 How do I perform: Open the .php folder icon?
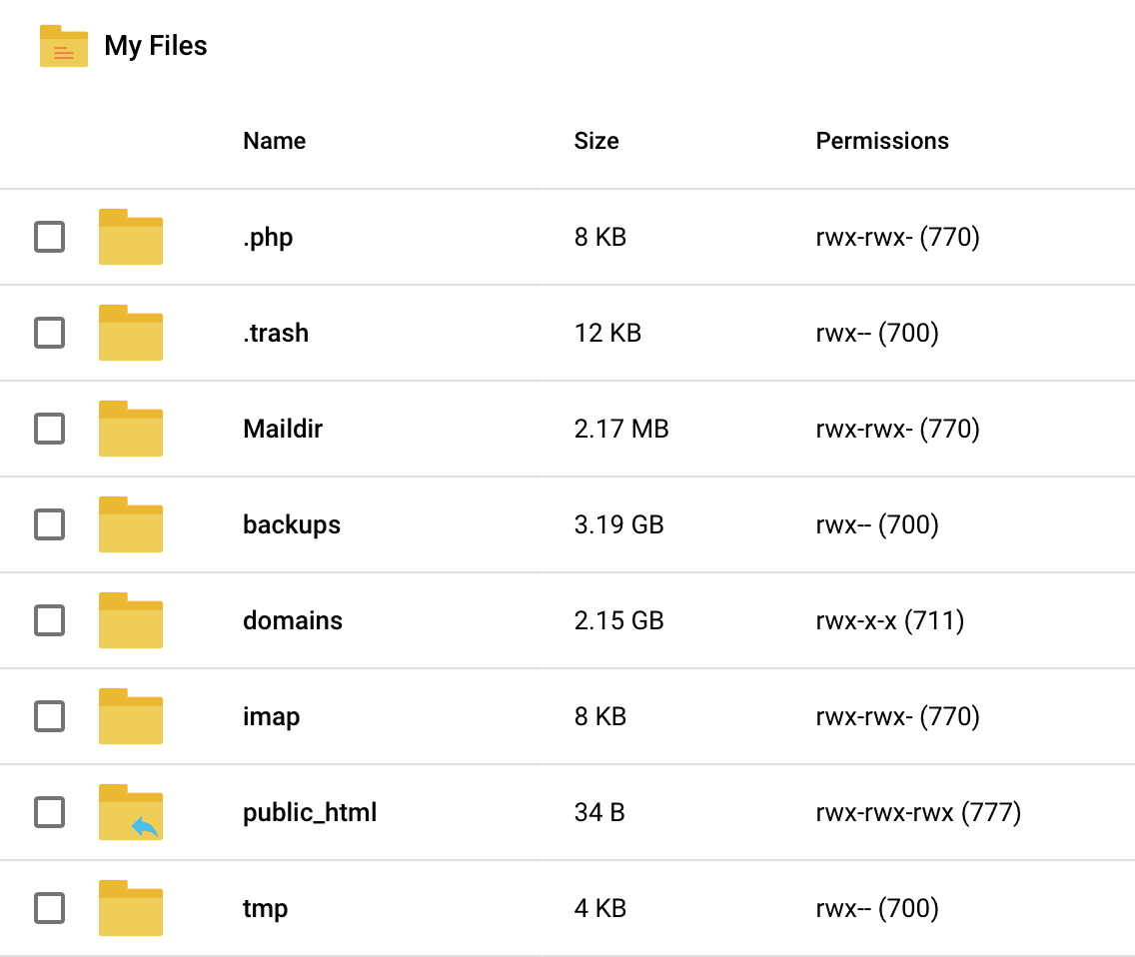[130, 237]
